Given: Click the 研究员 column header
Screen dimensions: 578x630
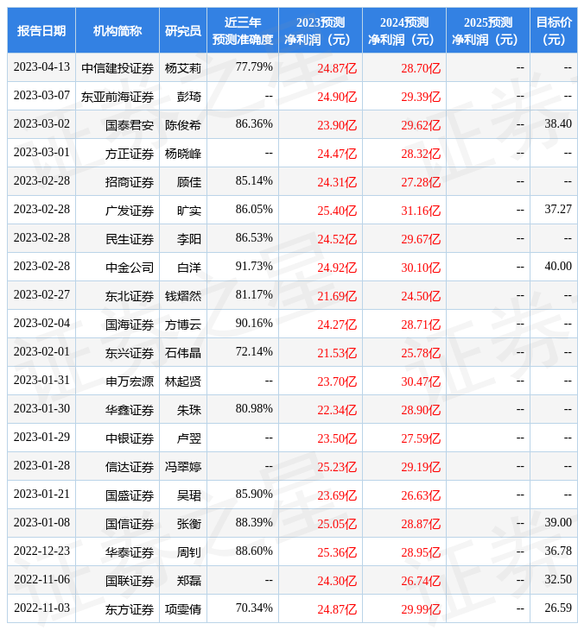Looking at the screenshot, I should 183,30.
